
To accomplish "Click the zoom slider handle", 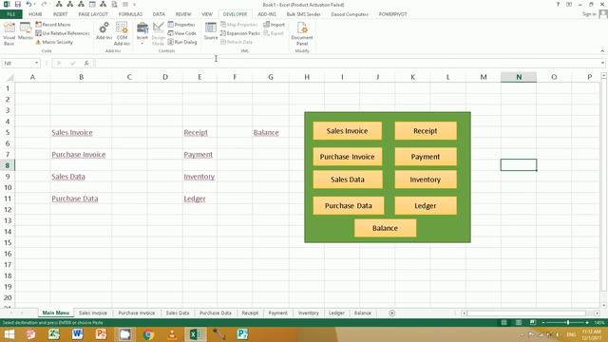I will pos(568,323).
